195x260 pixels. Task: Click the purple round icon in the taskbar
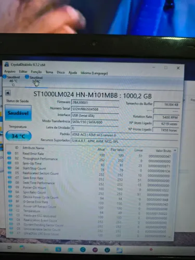pos(95,250)
